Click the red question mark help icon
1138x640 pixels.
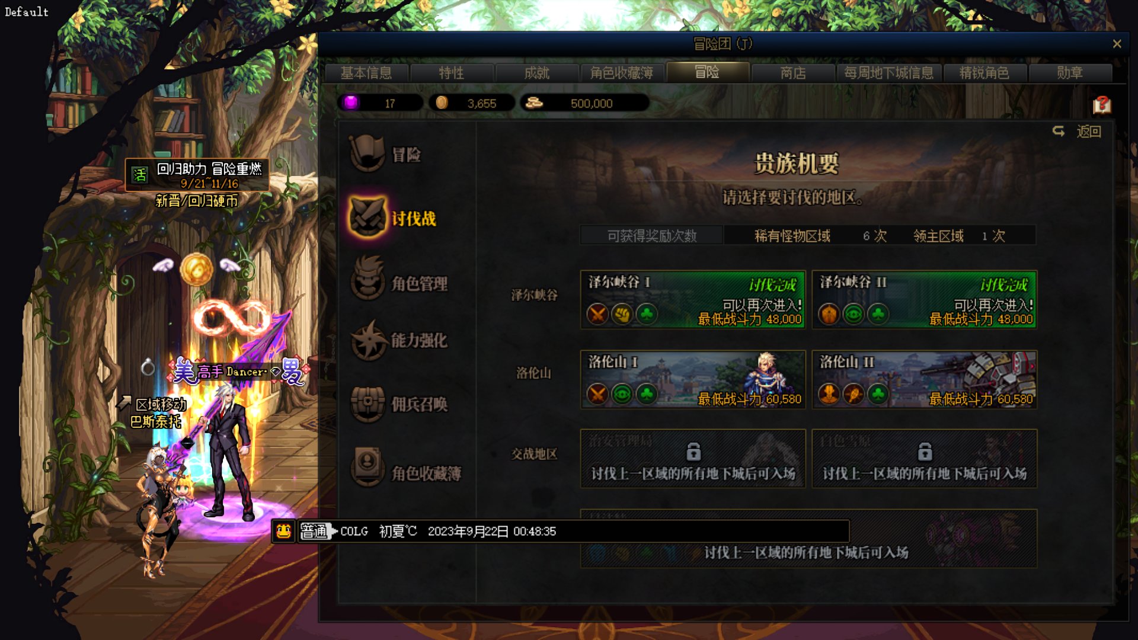pos(1102,105)
